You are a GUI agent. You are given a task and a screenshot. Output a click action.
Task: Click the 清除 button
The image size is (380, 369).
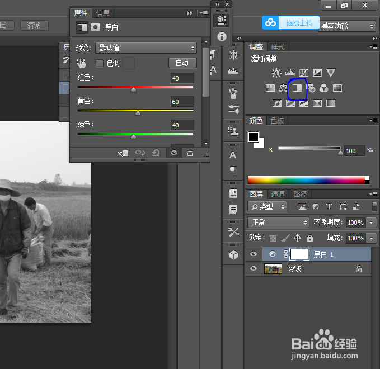(34, 25)
